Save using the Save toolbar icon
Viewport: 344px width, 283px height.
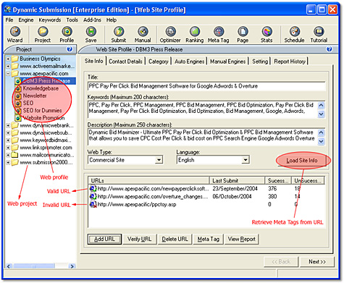[x=91, y=35]
